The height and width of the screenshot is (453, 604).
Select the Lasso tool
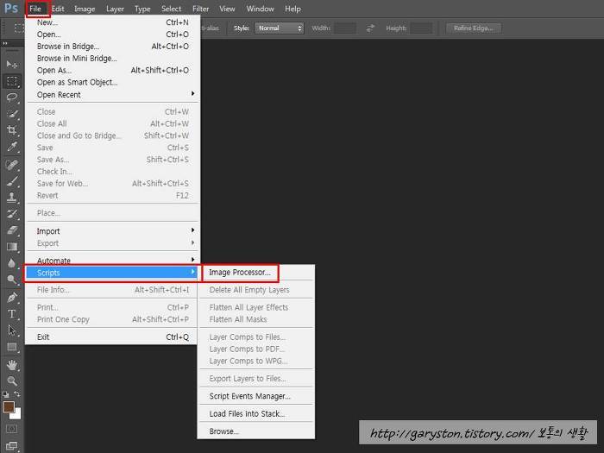12,97
